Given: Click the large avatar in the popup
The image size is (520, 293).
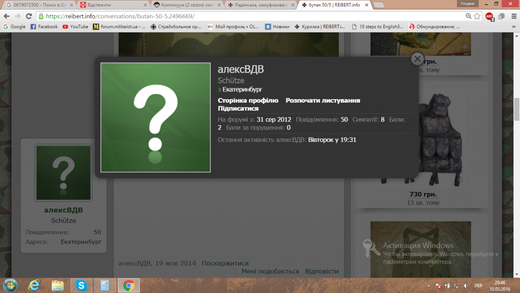Looking at the screenshot, I should pyautogui.click(x=156, y=117).
